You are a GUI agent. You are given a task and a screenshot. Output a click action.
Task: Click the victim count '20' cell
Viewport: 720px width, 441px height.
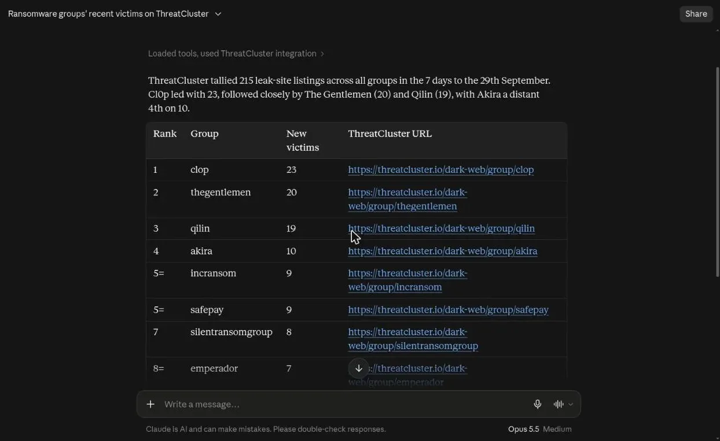292,192
